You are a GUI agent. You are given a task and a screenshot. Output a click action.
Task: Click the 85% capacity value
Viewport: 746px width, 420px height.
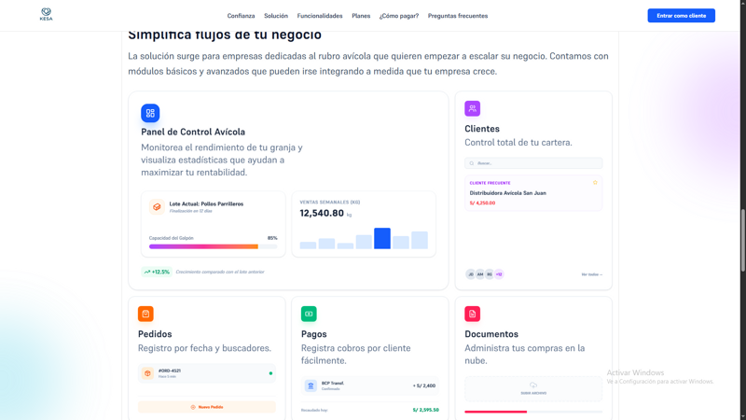(x=272, y=238)
